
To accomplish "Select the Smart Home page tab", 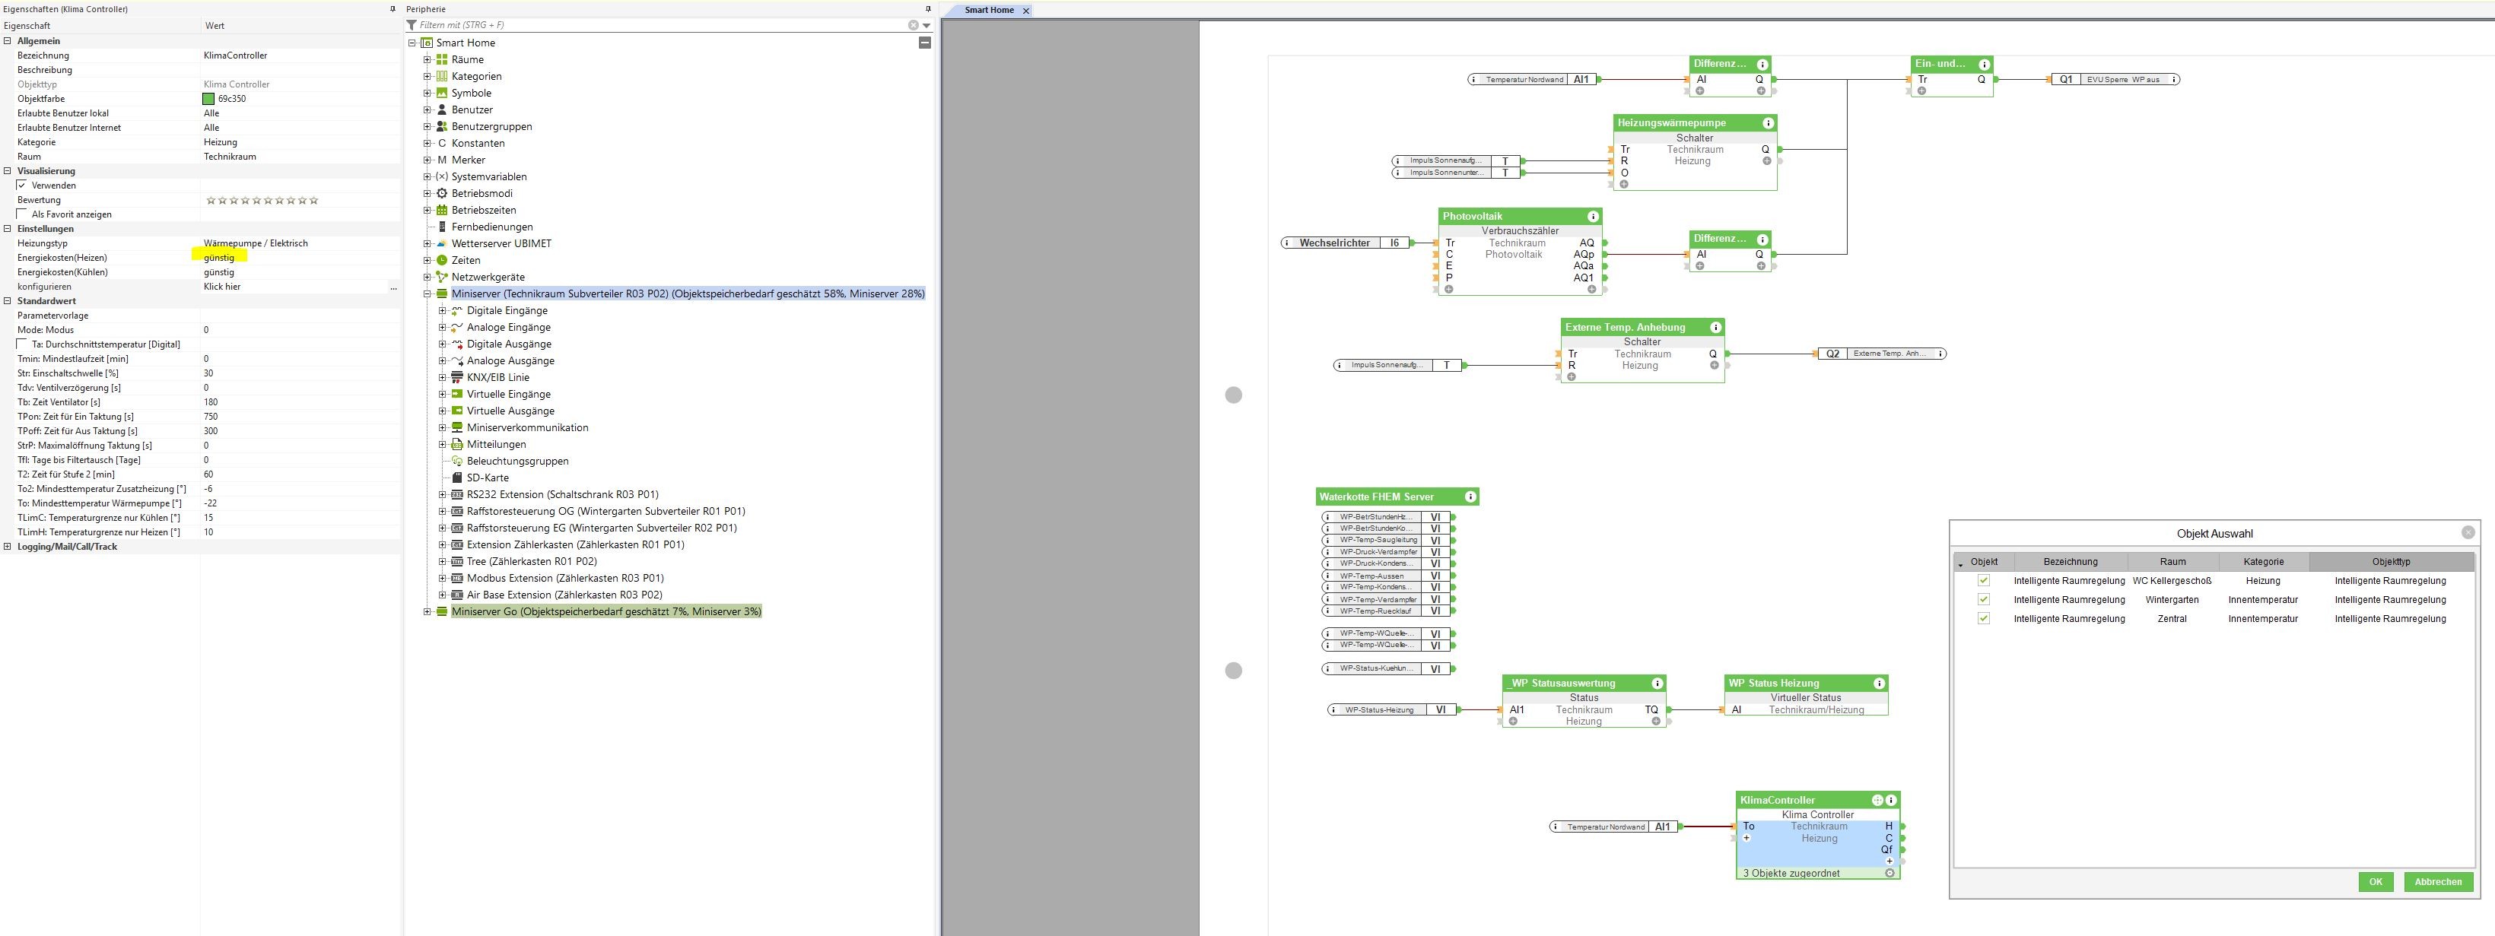I will coord(988,10).
